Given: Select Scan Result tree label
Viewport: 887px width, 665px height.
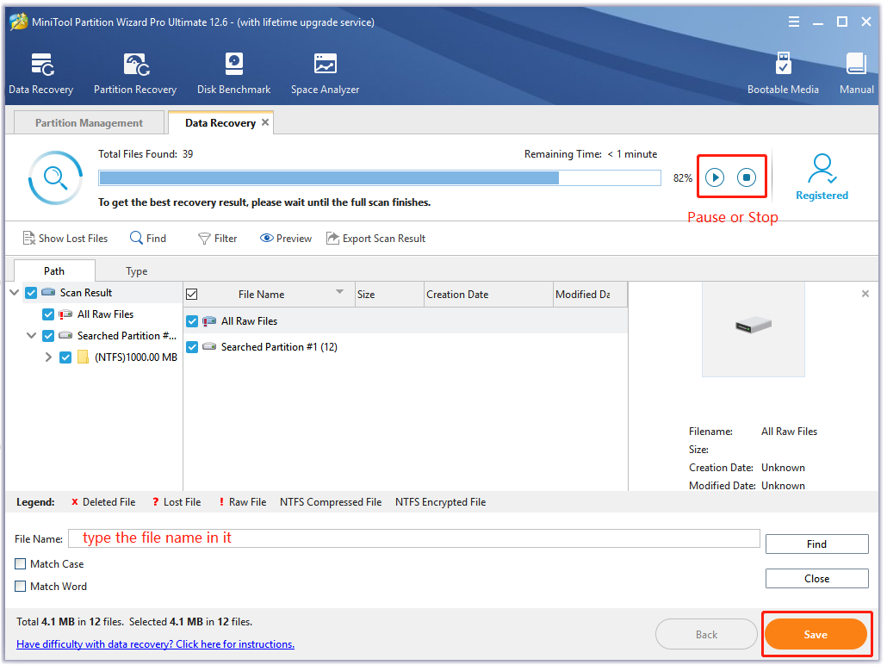Looking at the screenshot, I should (86, 293).
